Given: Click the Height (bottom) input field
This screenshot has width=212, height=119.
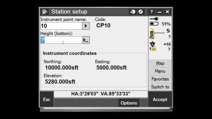Looking at the screenshot, I should [61, 40].
